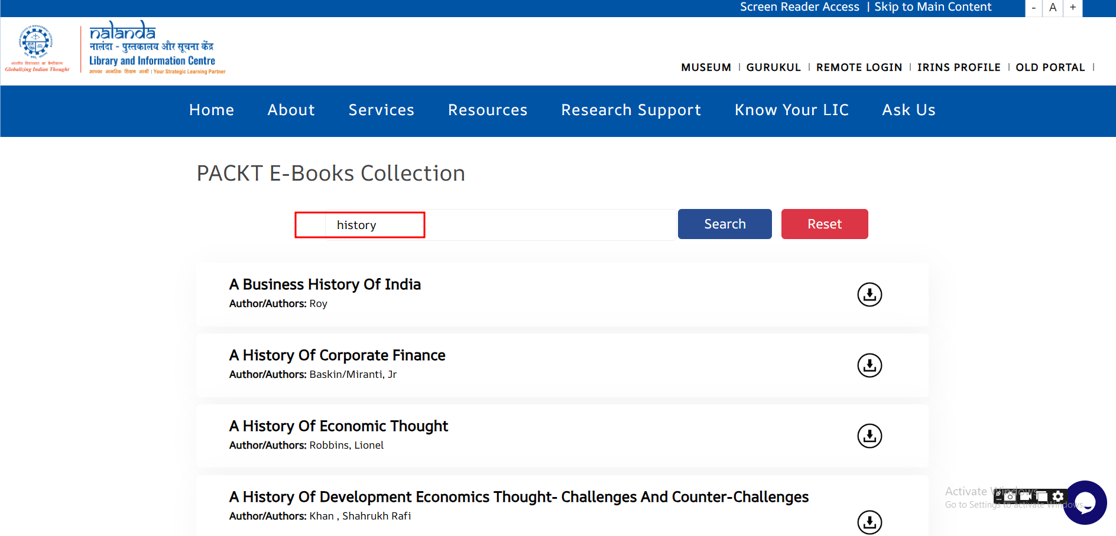The width and height of the screenshot is (1116, 536).
Task: Decrease font size with minus button
Action: pyautogui.click(x=1033, y=8)
